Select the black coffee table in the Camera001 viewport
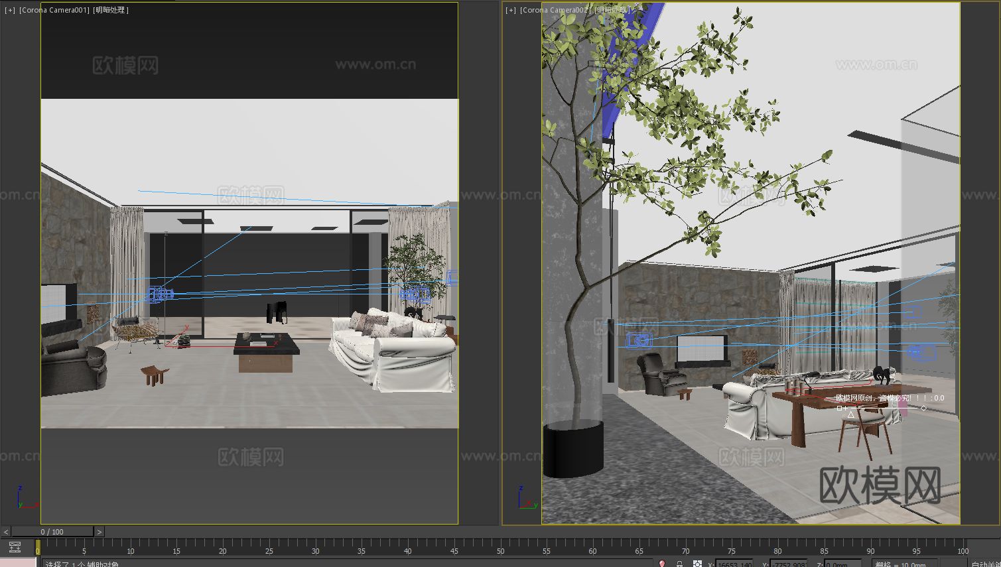 [266, 351]
